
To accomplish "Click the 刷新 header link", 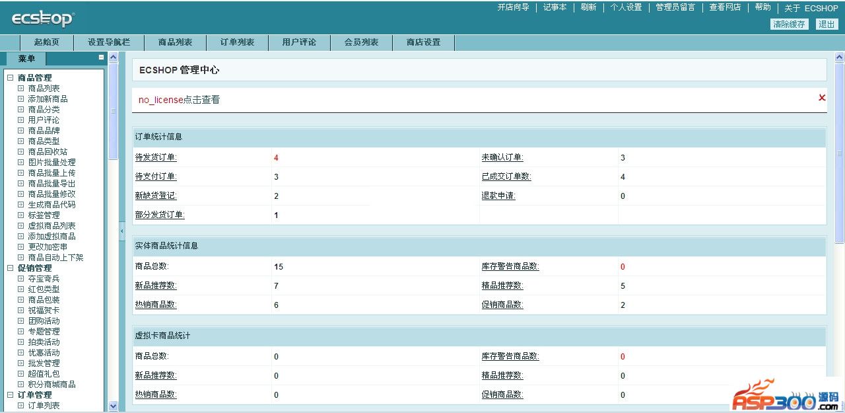I will [588, 7].
